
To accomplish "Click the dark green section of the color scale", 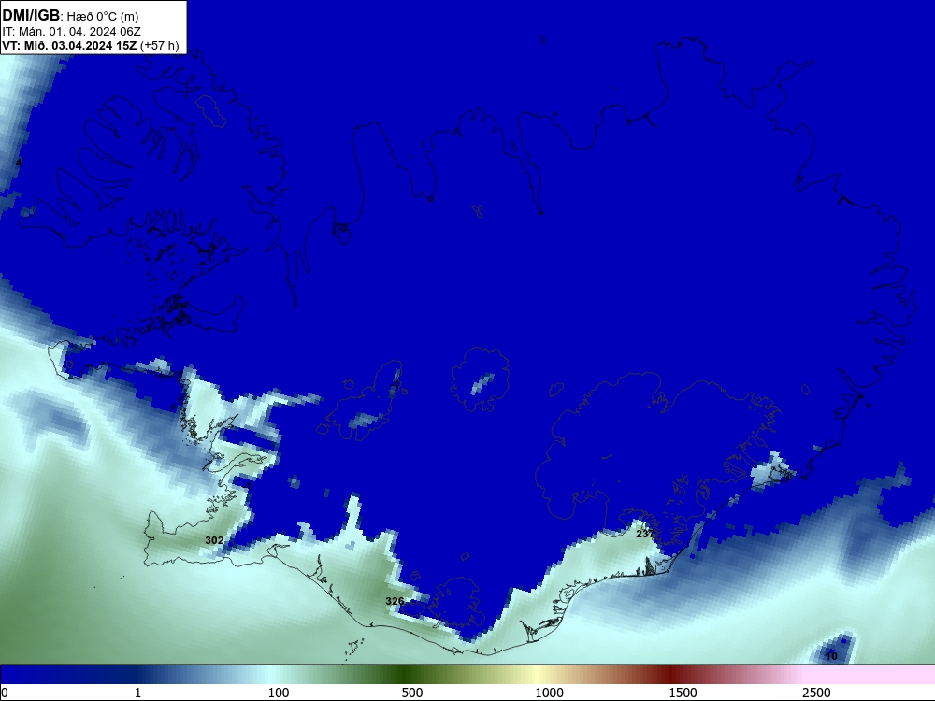I will pos(406,675).
